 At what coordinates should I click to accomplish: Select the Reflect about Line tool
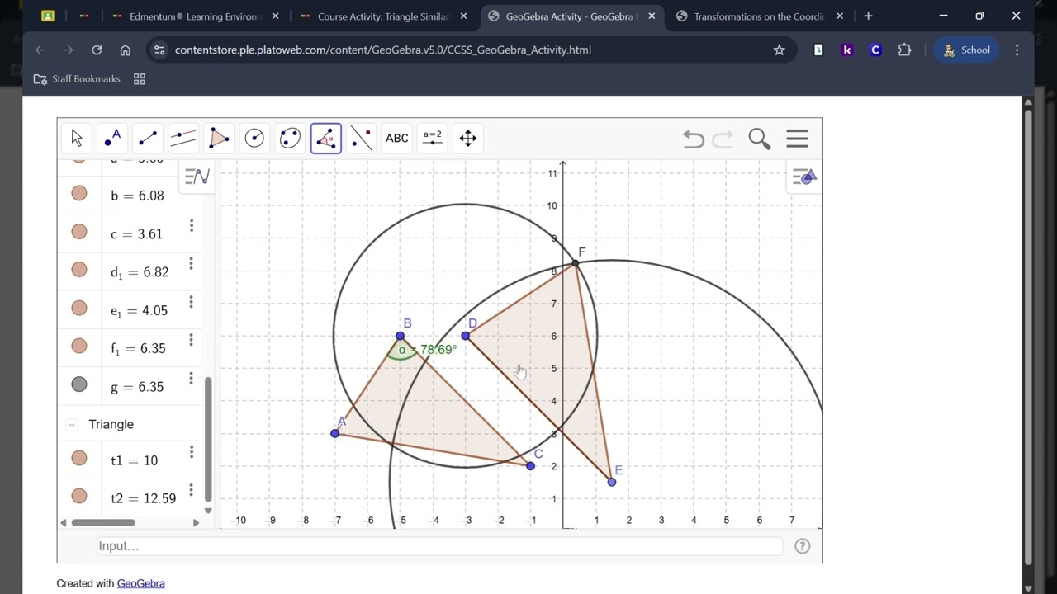pos(362,139)
